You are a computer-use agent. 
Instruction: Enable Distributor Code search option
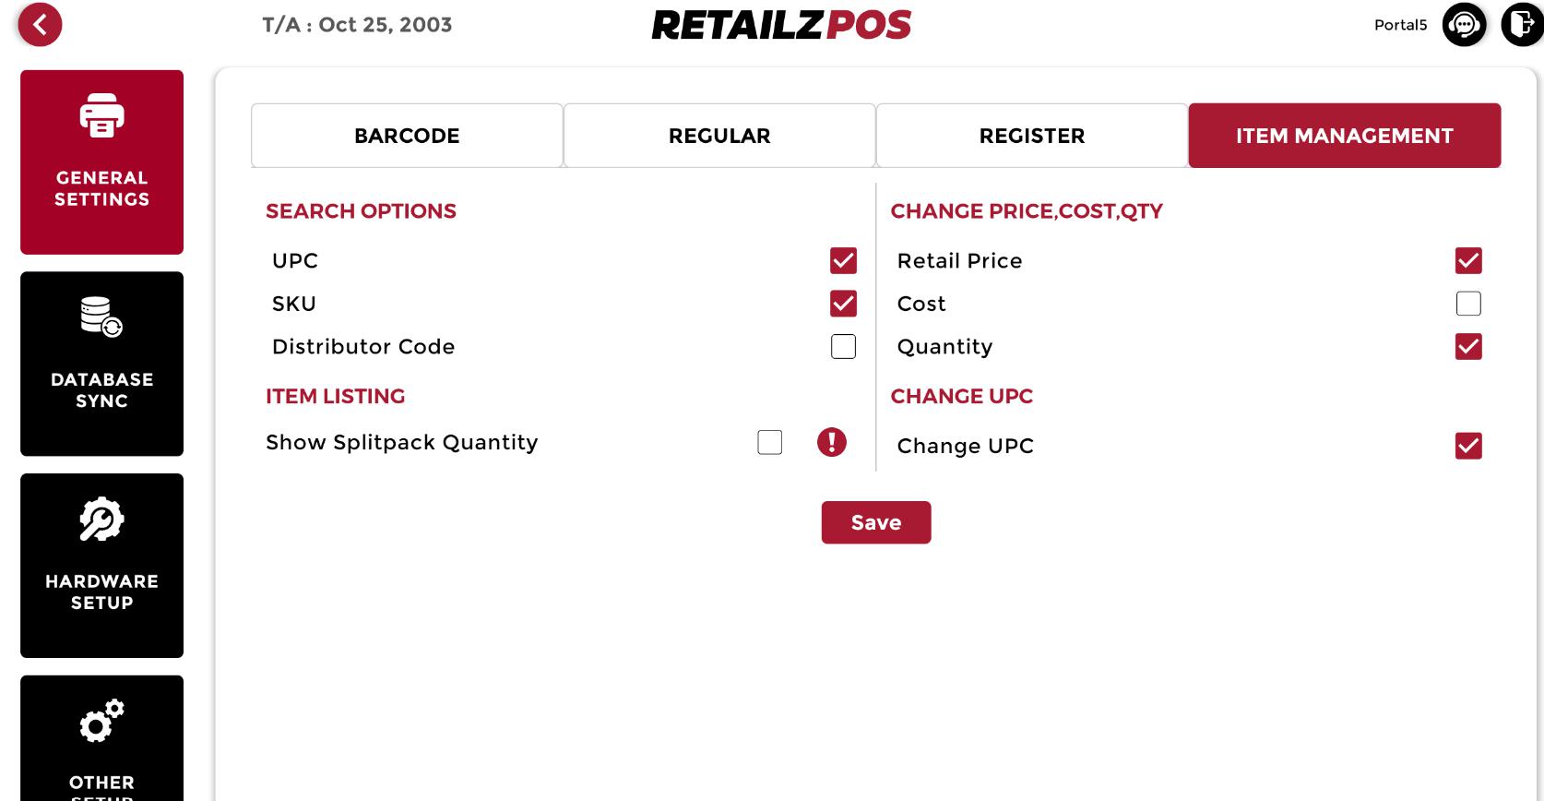pos(843,347)
